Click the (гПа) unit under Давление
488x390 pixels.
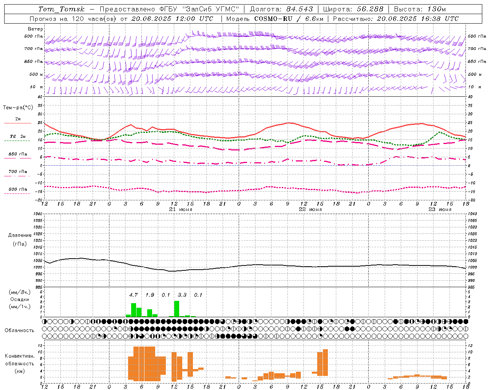[x=20, y=244]
